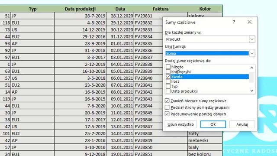Check the Kraj wysyłki checkbox
This screenshot has height=156, width=277.
(168, 71)
